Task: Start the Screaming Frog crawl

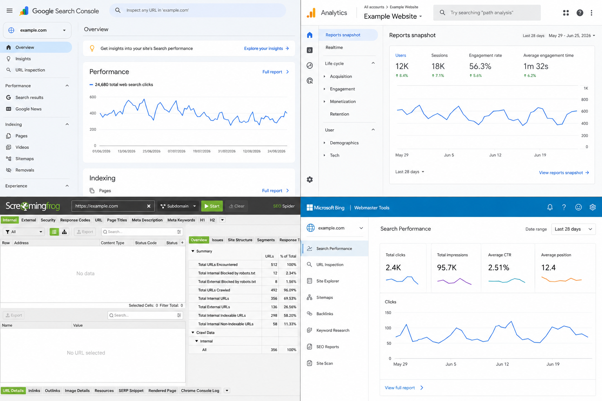Action: (x=212, y=206)
